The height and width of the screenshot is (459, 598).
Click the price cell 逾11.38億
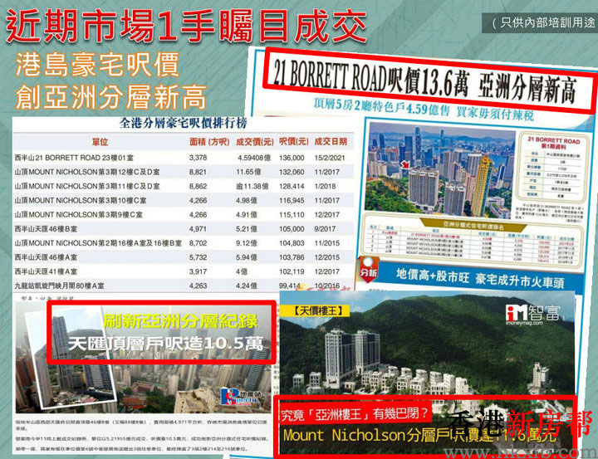coord(252,187)
